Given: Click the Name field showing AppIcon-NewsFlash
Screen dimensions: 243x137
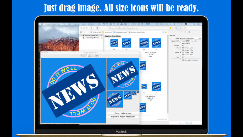Looking at the screenshot, I should pos(190,38).
